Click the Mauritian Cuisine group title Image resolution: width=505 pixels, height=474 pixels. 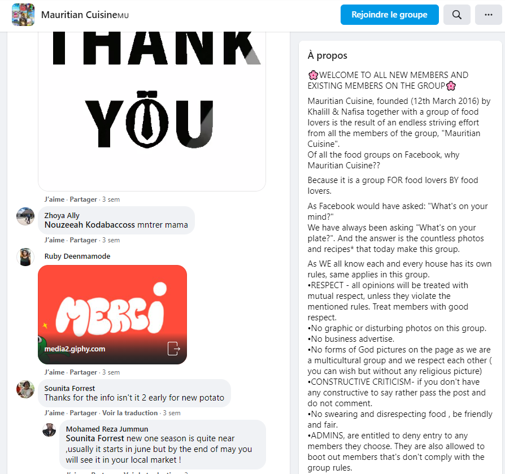(79, 15)
